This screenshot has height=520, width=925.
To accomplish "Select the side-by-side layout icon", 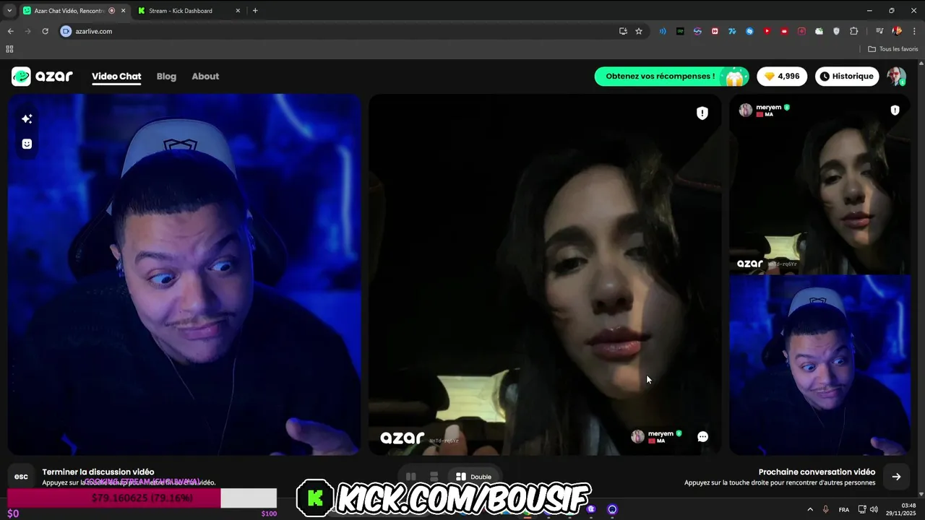I will [x=410, y=477].
